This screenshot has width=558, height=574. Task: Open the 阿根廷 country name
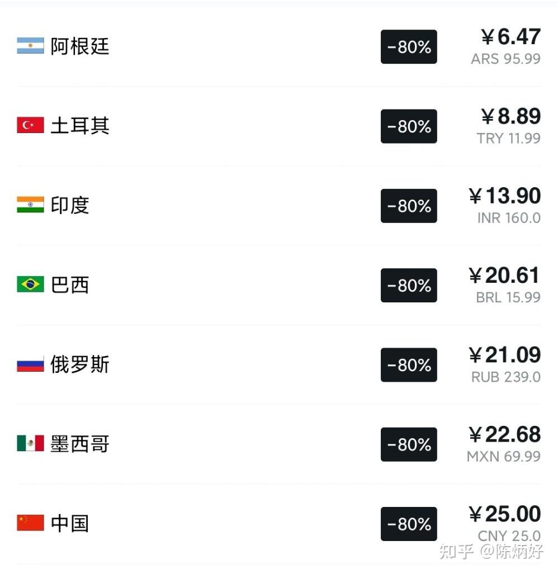[x=80, y=46]
